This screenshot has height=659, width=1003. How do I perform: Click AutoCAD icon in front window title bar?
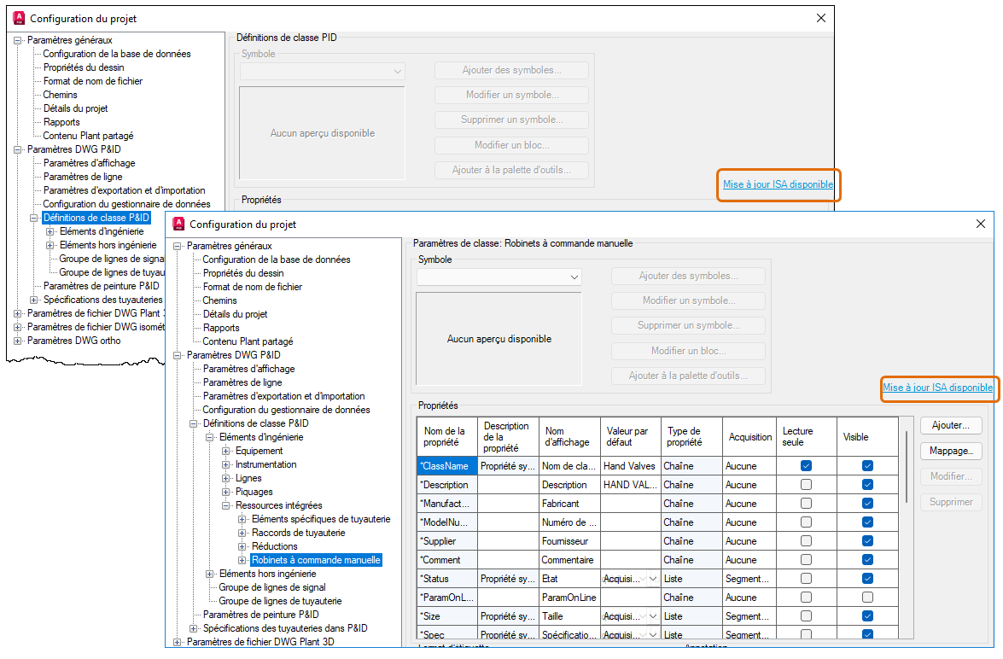click(x=179, y=224)
